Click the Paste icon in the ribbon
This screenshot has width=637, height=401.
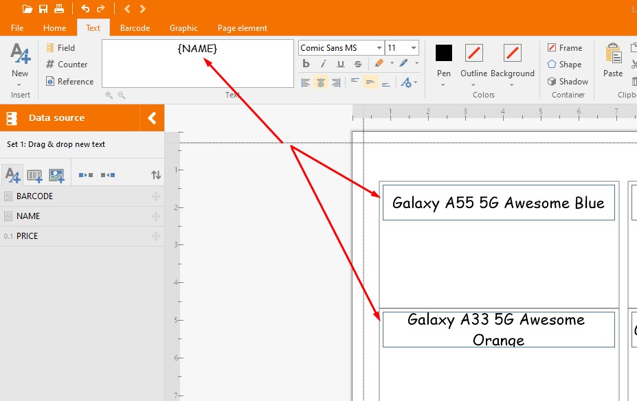[612, 60]
